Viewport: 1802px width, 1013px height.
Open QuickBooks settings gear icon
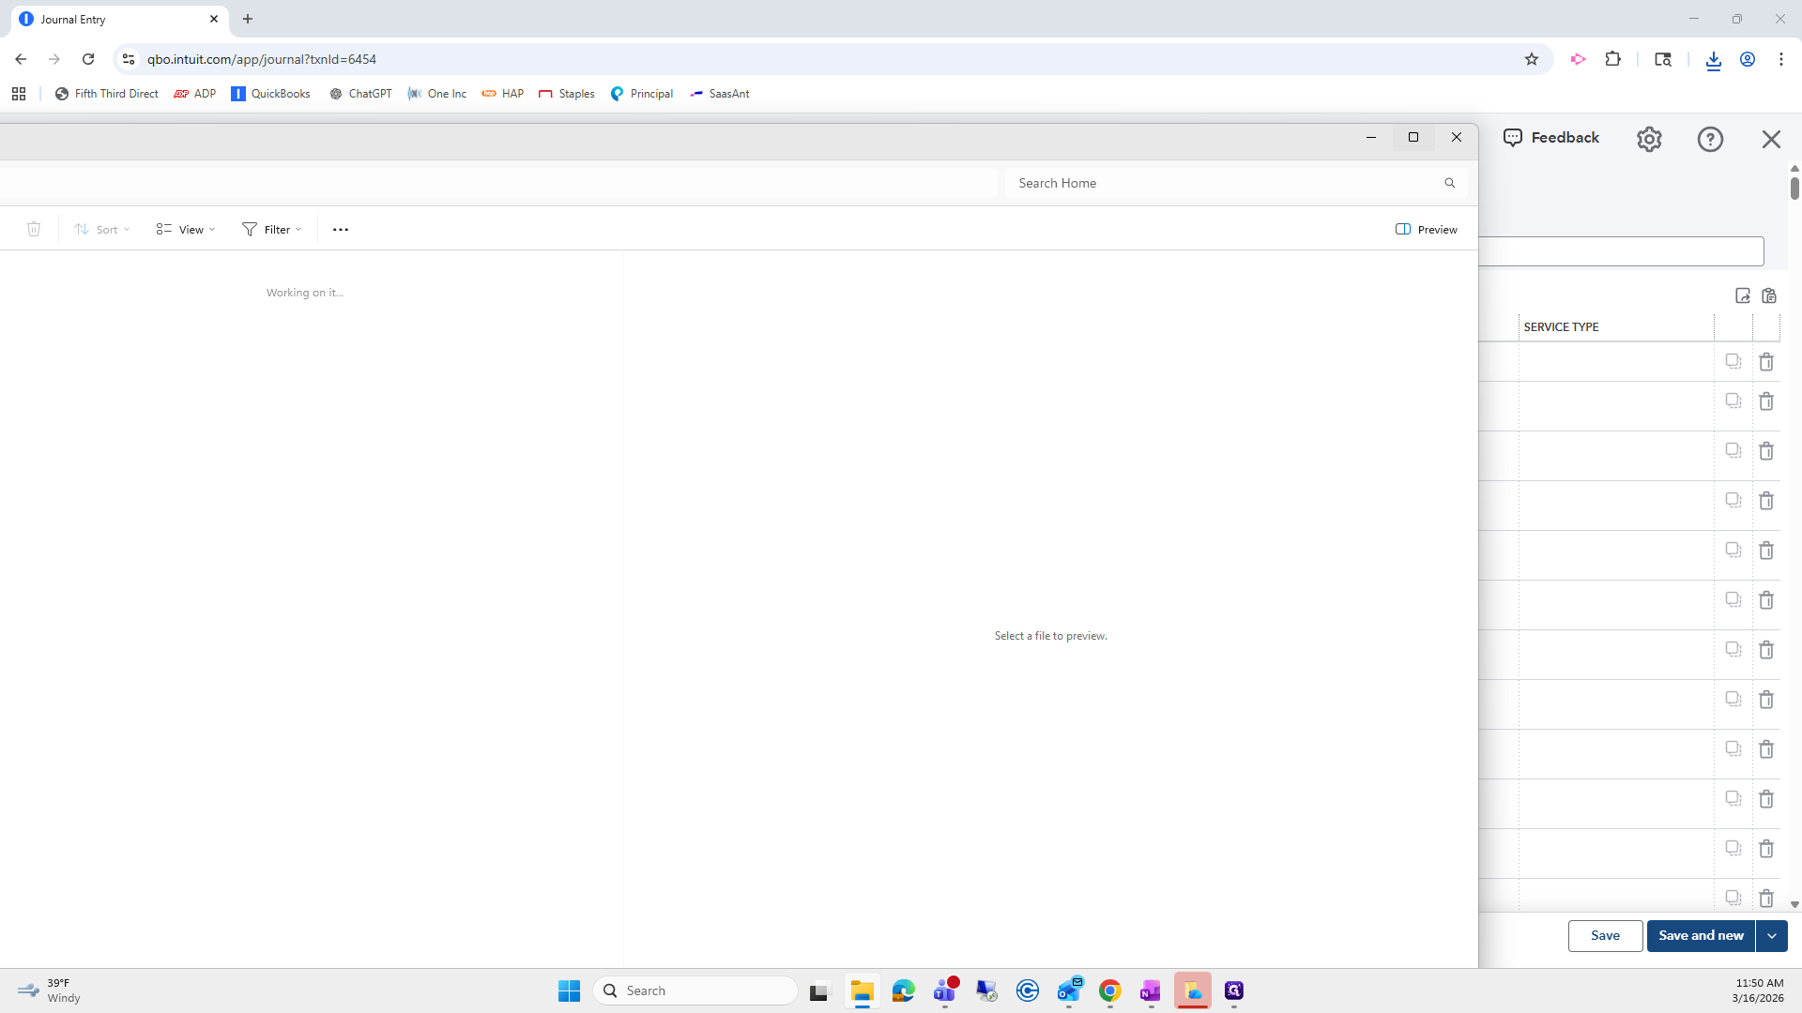pos(1649,139)
